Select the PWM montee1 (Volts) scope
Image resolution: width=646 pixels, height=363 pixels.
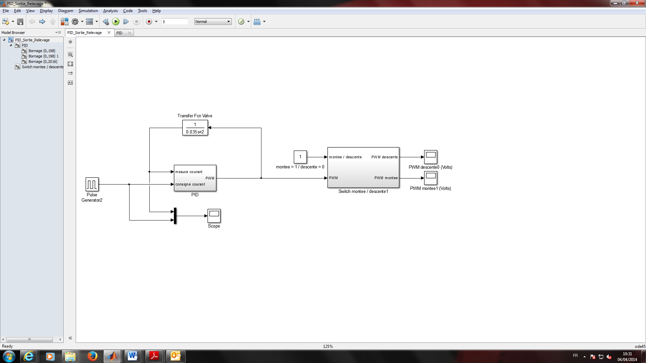(x=431, y=178)
